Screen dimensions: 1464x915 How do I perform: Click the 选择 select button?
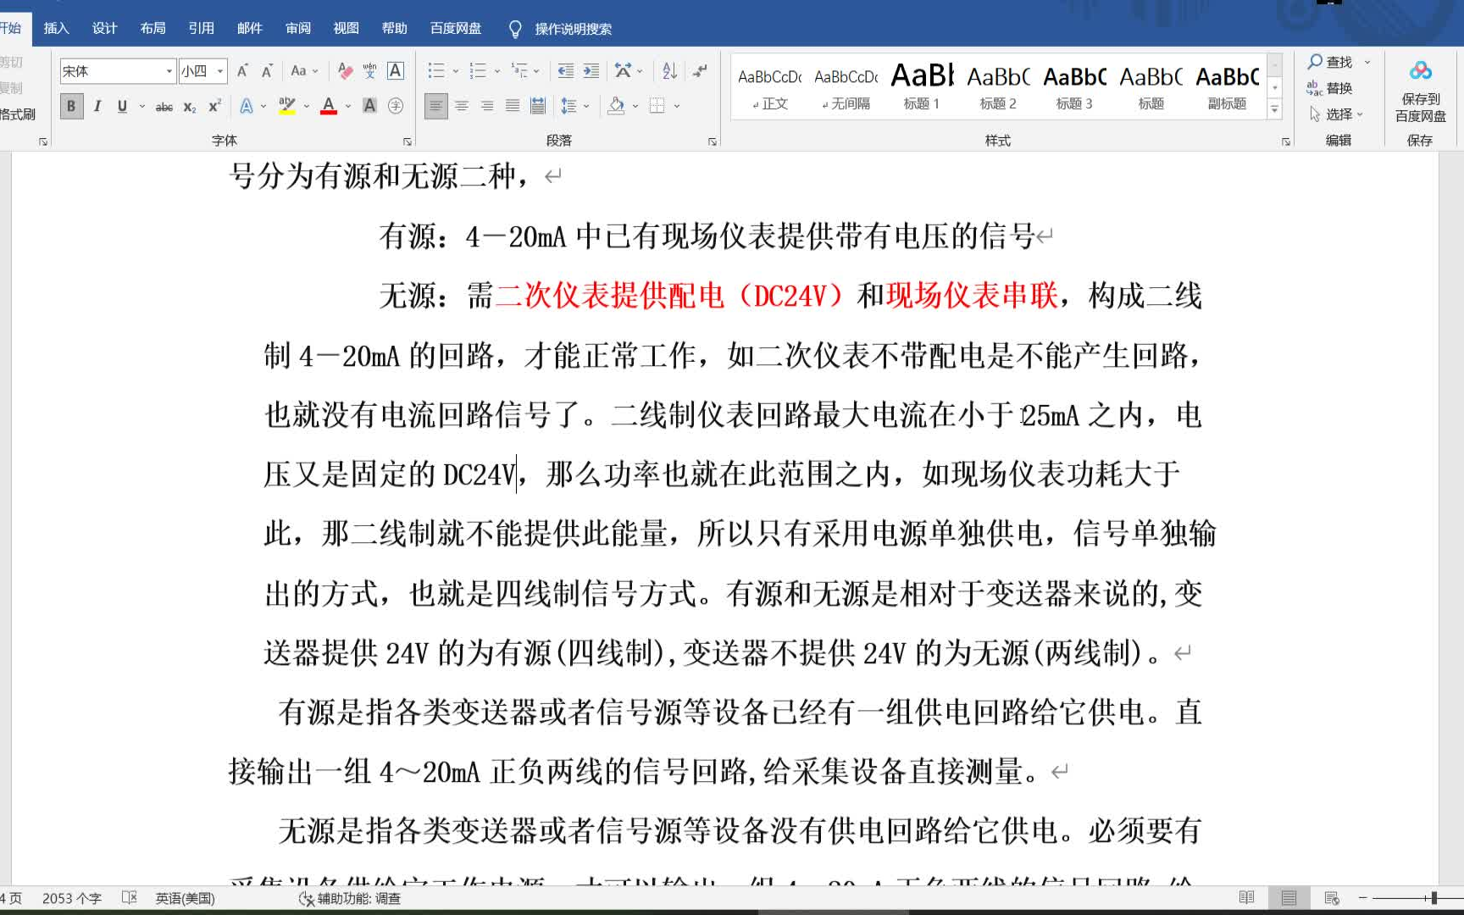(1336, 114)
